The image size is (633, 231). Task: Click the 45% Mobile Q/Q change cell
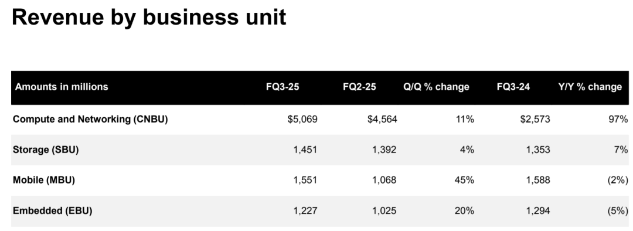[465, 180]
